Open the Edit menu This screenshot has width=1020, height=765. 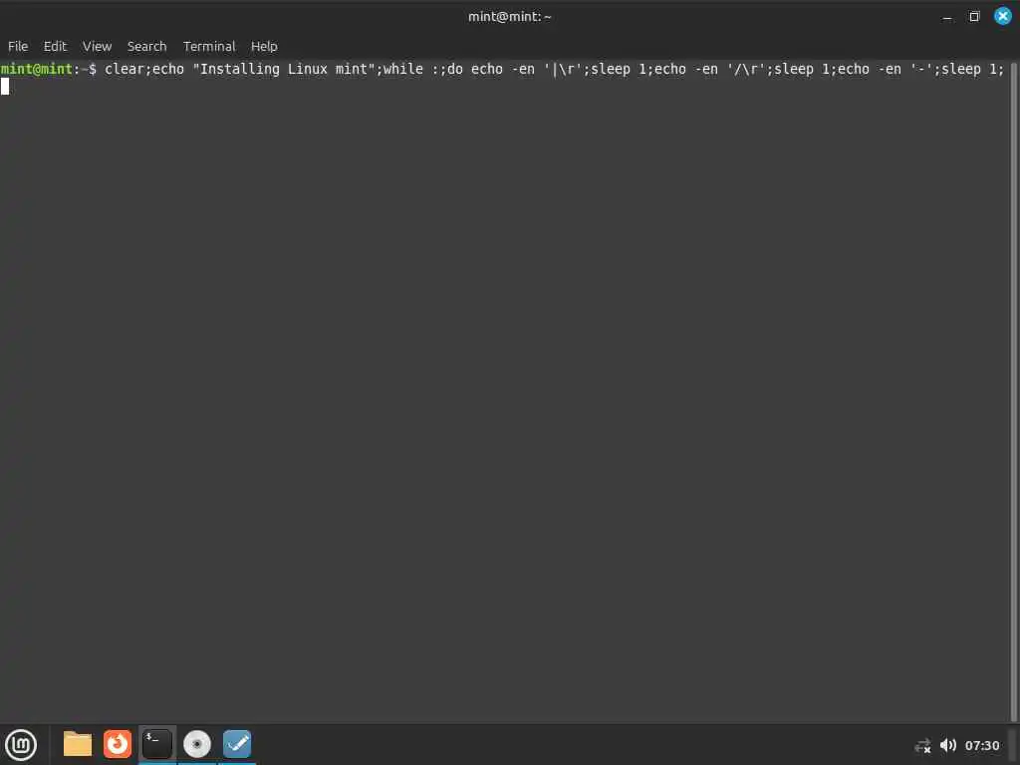[x=55, y=46]
